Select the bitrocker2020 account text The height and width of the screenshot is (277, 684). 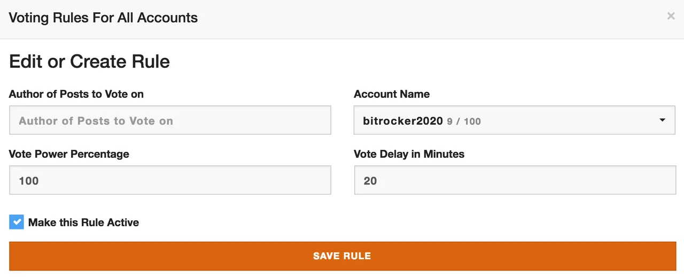click(403, 121)
